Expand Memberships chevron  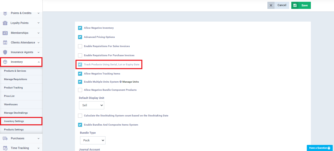38,33
